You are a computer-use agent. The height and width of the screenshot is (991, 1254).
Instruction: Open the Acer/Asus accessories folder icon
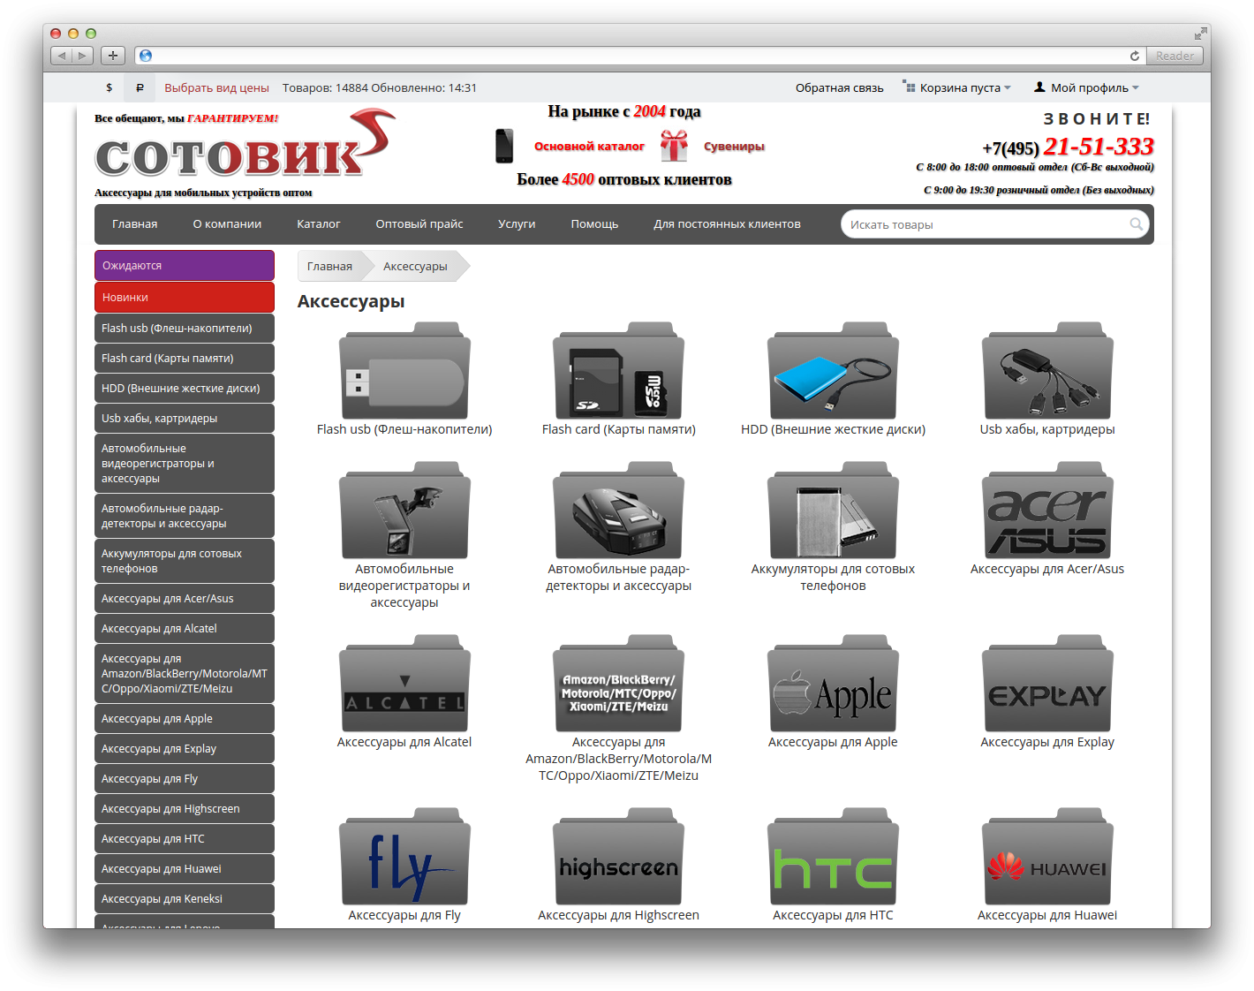[1047, 511]
